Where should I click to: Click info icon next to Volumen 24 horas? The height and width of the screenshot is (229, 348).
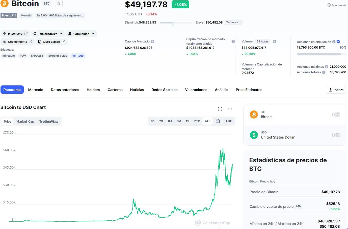(275, 41)
